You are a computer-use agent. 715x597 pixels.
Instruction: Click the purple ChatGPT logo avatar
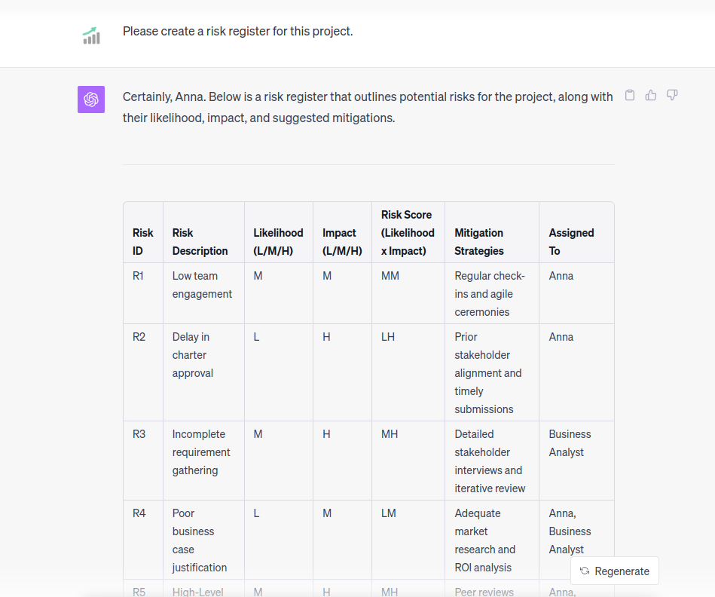coord(90,99)
